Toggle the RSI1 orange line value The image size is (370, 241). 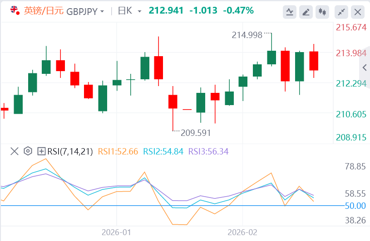click(118, 151)
